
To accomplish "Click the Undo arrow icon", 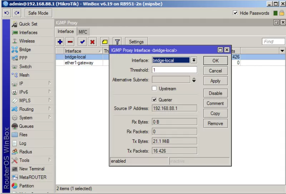I will 7,13.
